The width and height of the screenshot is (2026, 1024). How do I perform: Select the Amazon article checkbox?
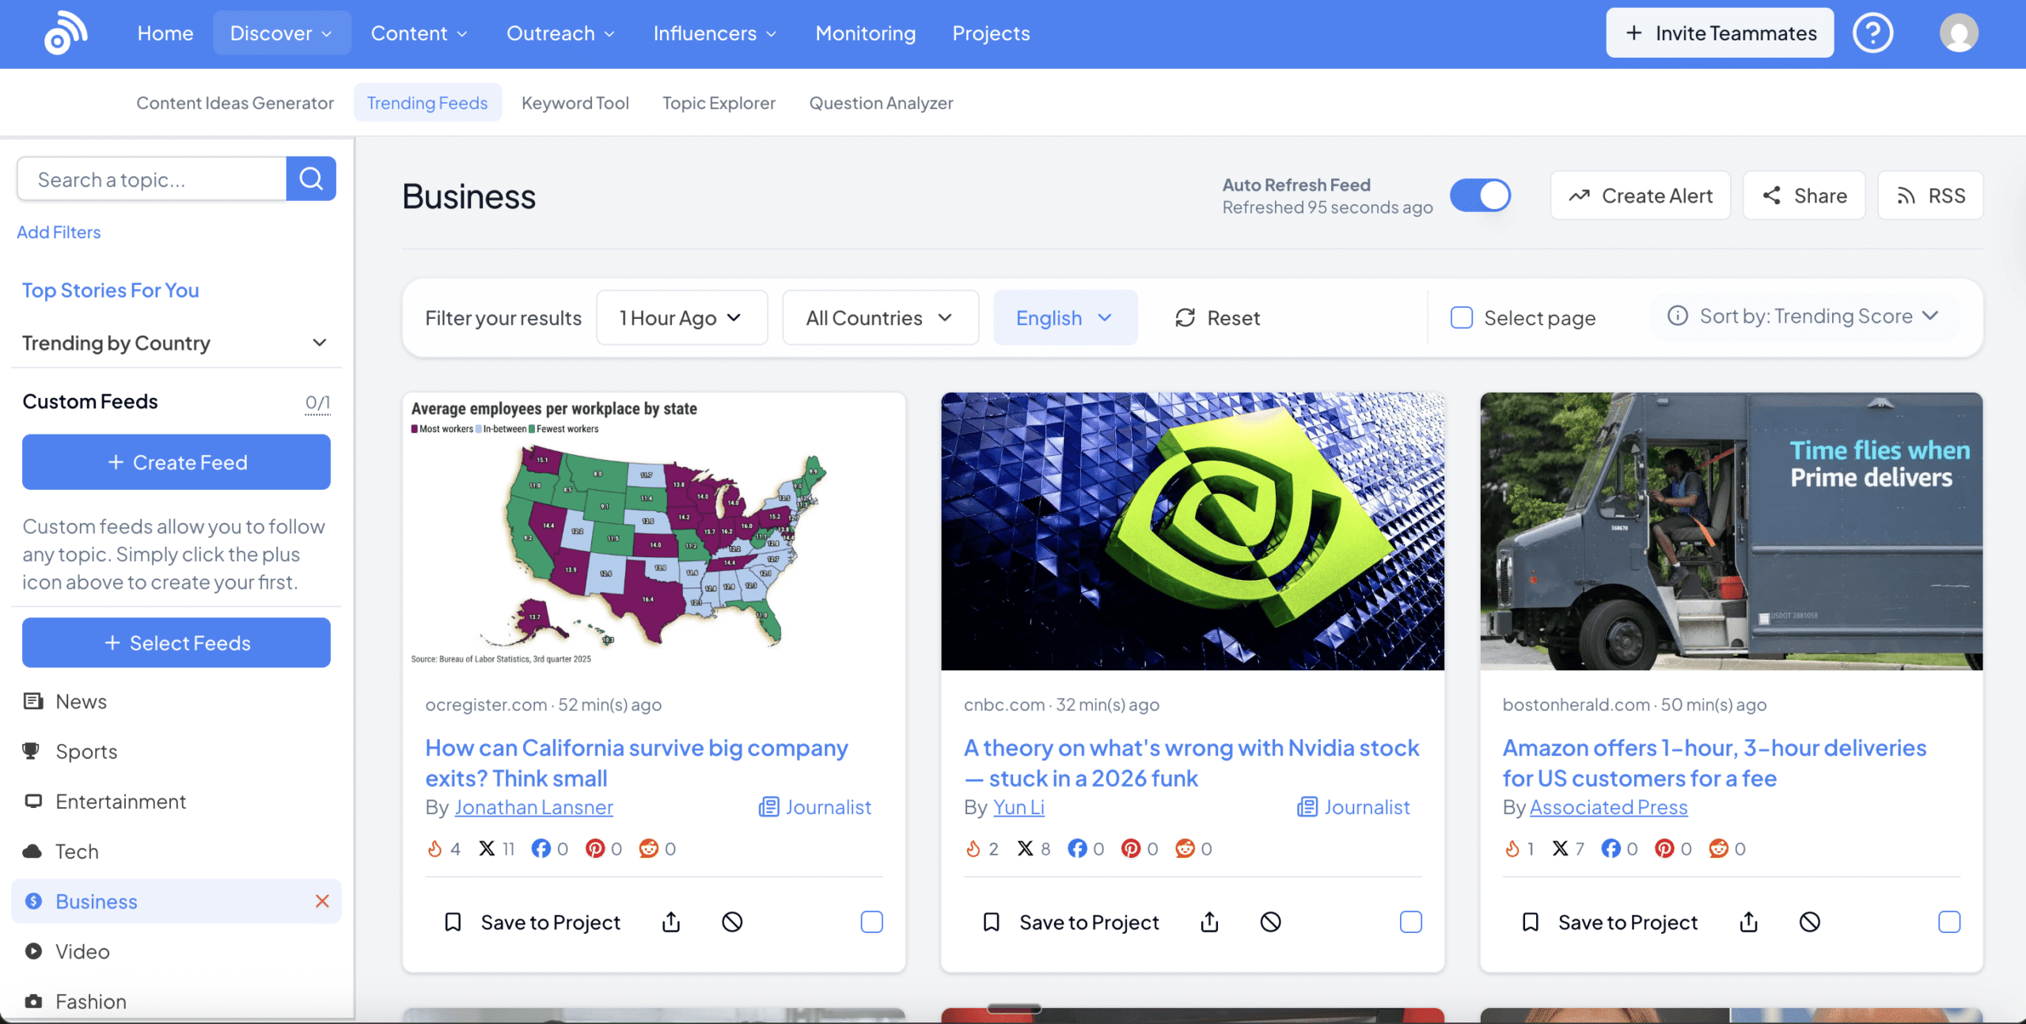click(1949, 922)
